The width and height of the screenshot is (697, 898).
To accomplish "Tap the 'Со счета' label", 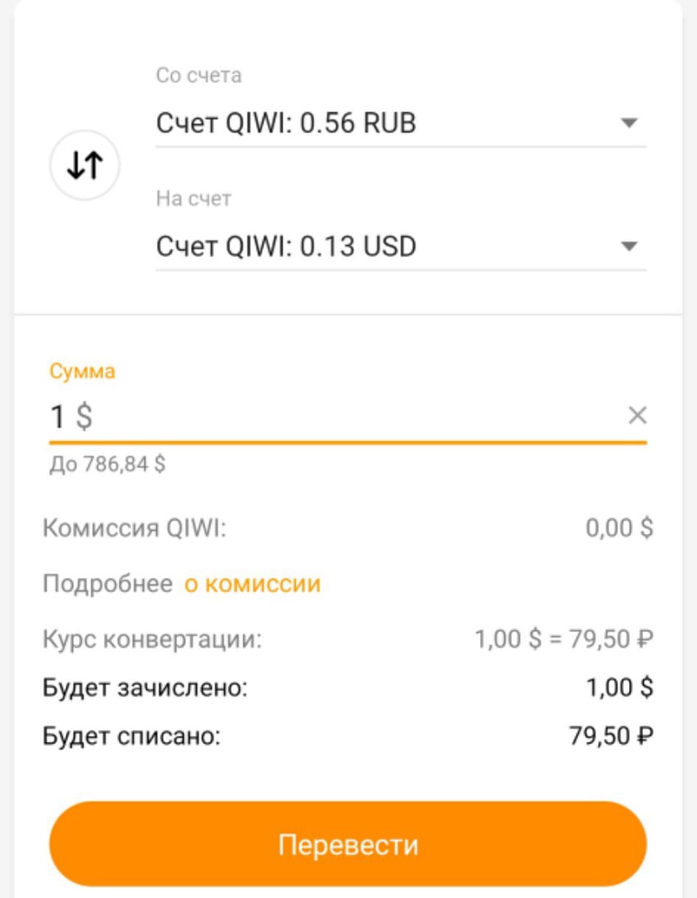I will click(x=199, y=76).
